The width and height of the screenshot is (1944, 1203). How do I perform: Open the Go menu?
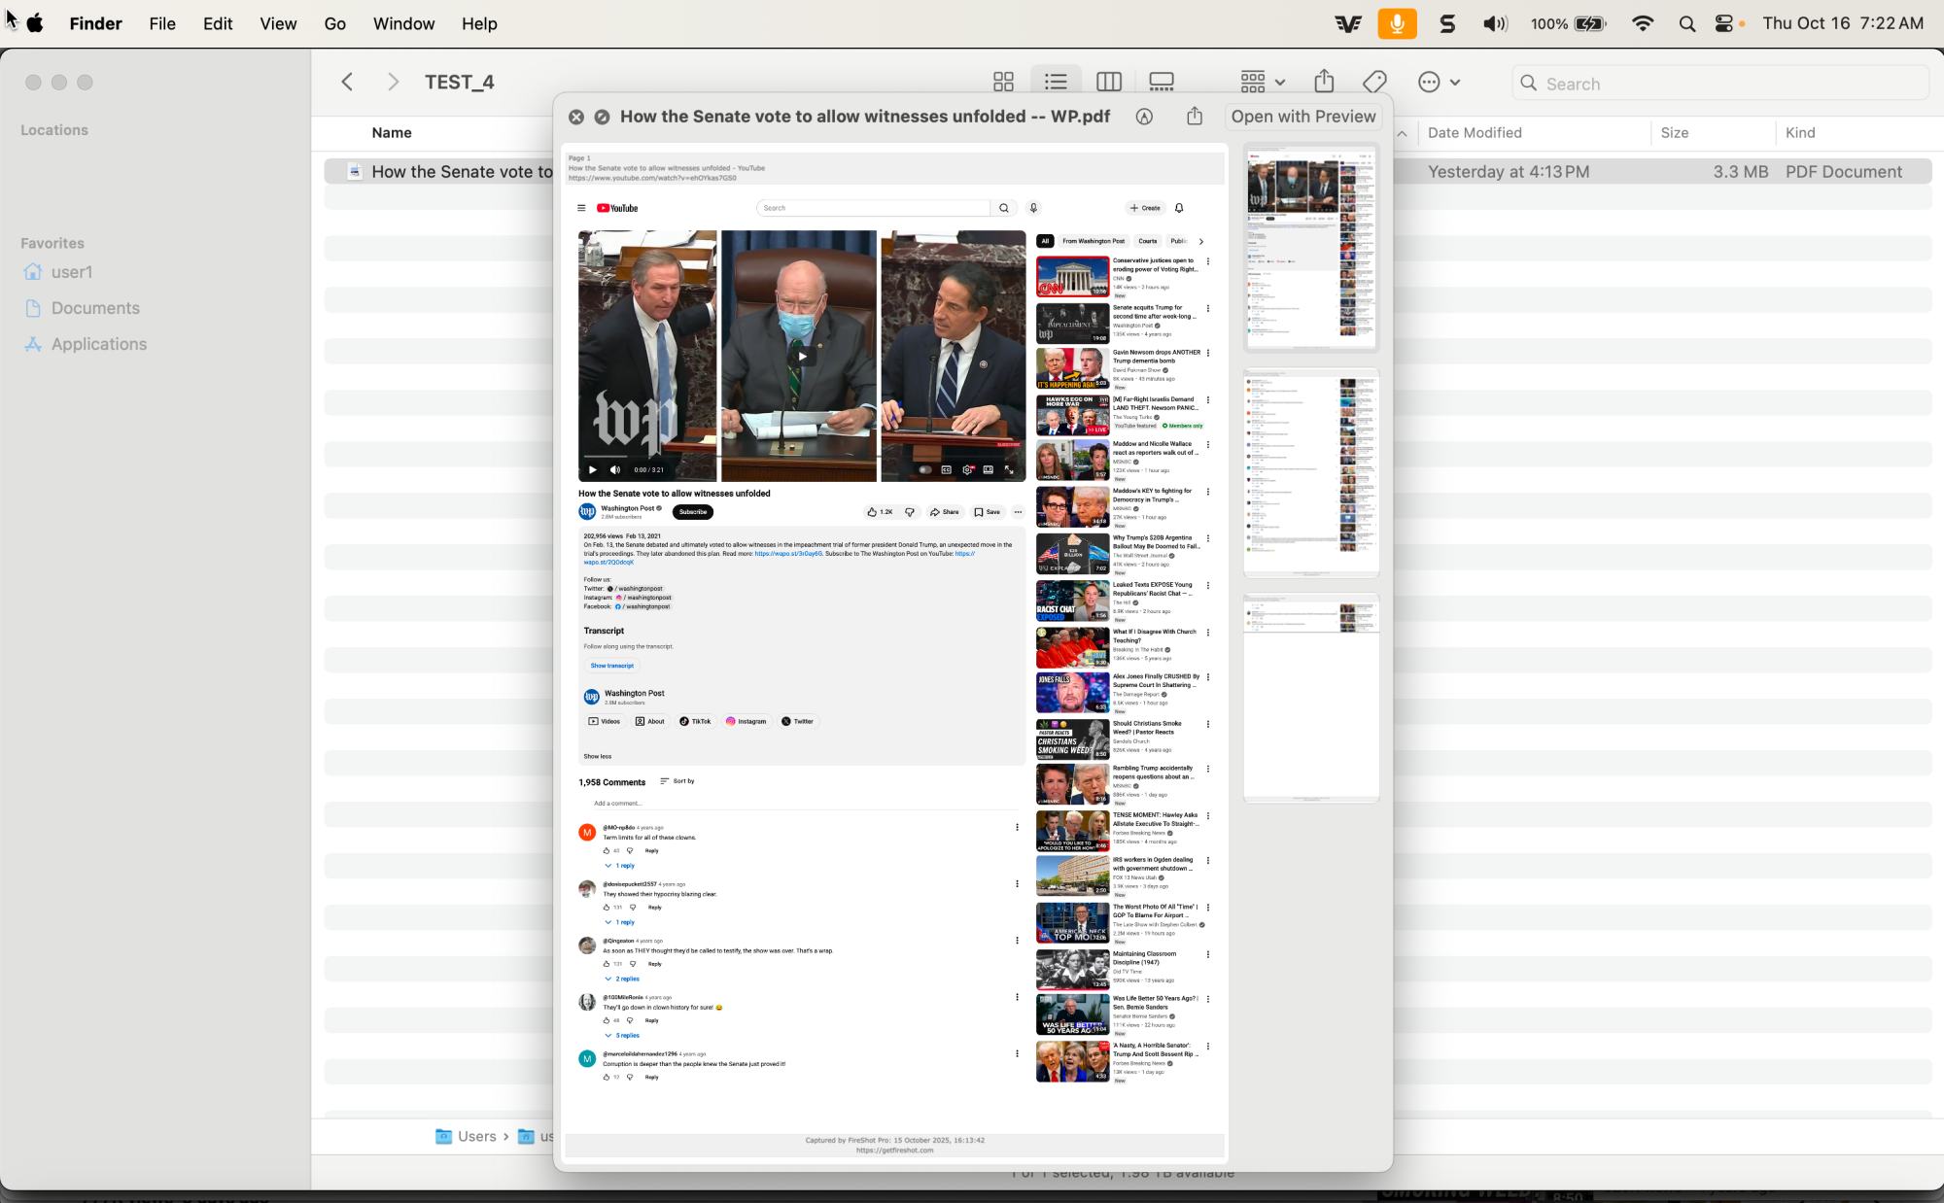click(334, 23)
